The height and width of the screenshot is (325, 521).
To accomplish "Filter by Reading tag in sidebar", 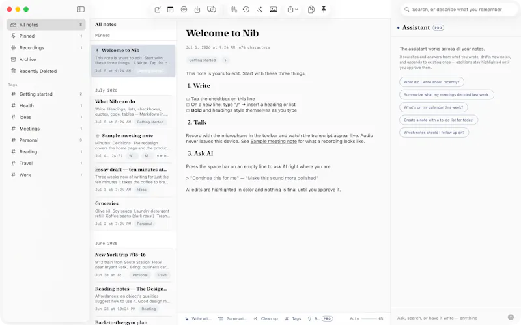I will pyautogui.click(x=46, y=152).
